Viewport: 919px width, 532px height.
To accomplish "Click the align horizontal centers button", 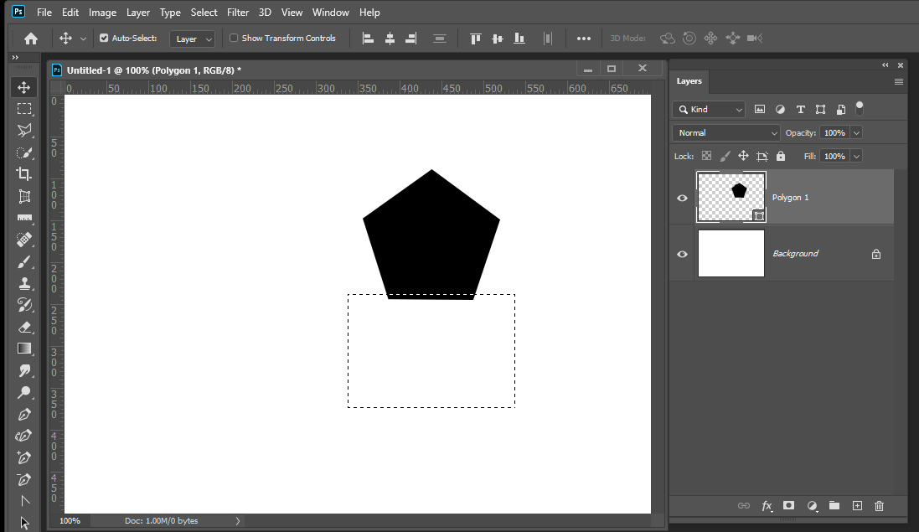I will [390, 38].
